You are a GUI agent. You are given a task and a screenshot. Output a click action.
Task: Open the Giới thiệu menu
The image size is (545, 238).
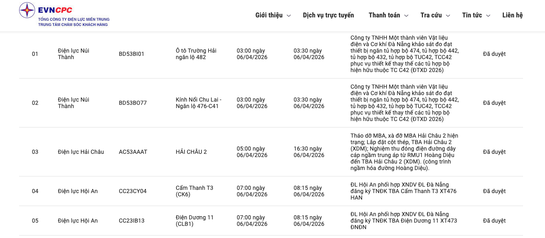(269, 15)
